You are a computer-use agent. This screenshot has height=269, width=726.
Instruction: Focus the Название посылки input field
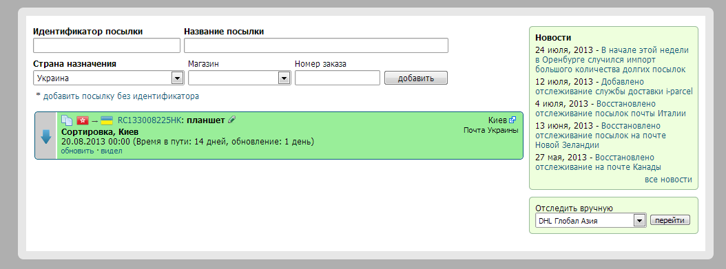[x=315, y=45]
